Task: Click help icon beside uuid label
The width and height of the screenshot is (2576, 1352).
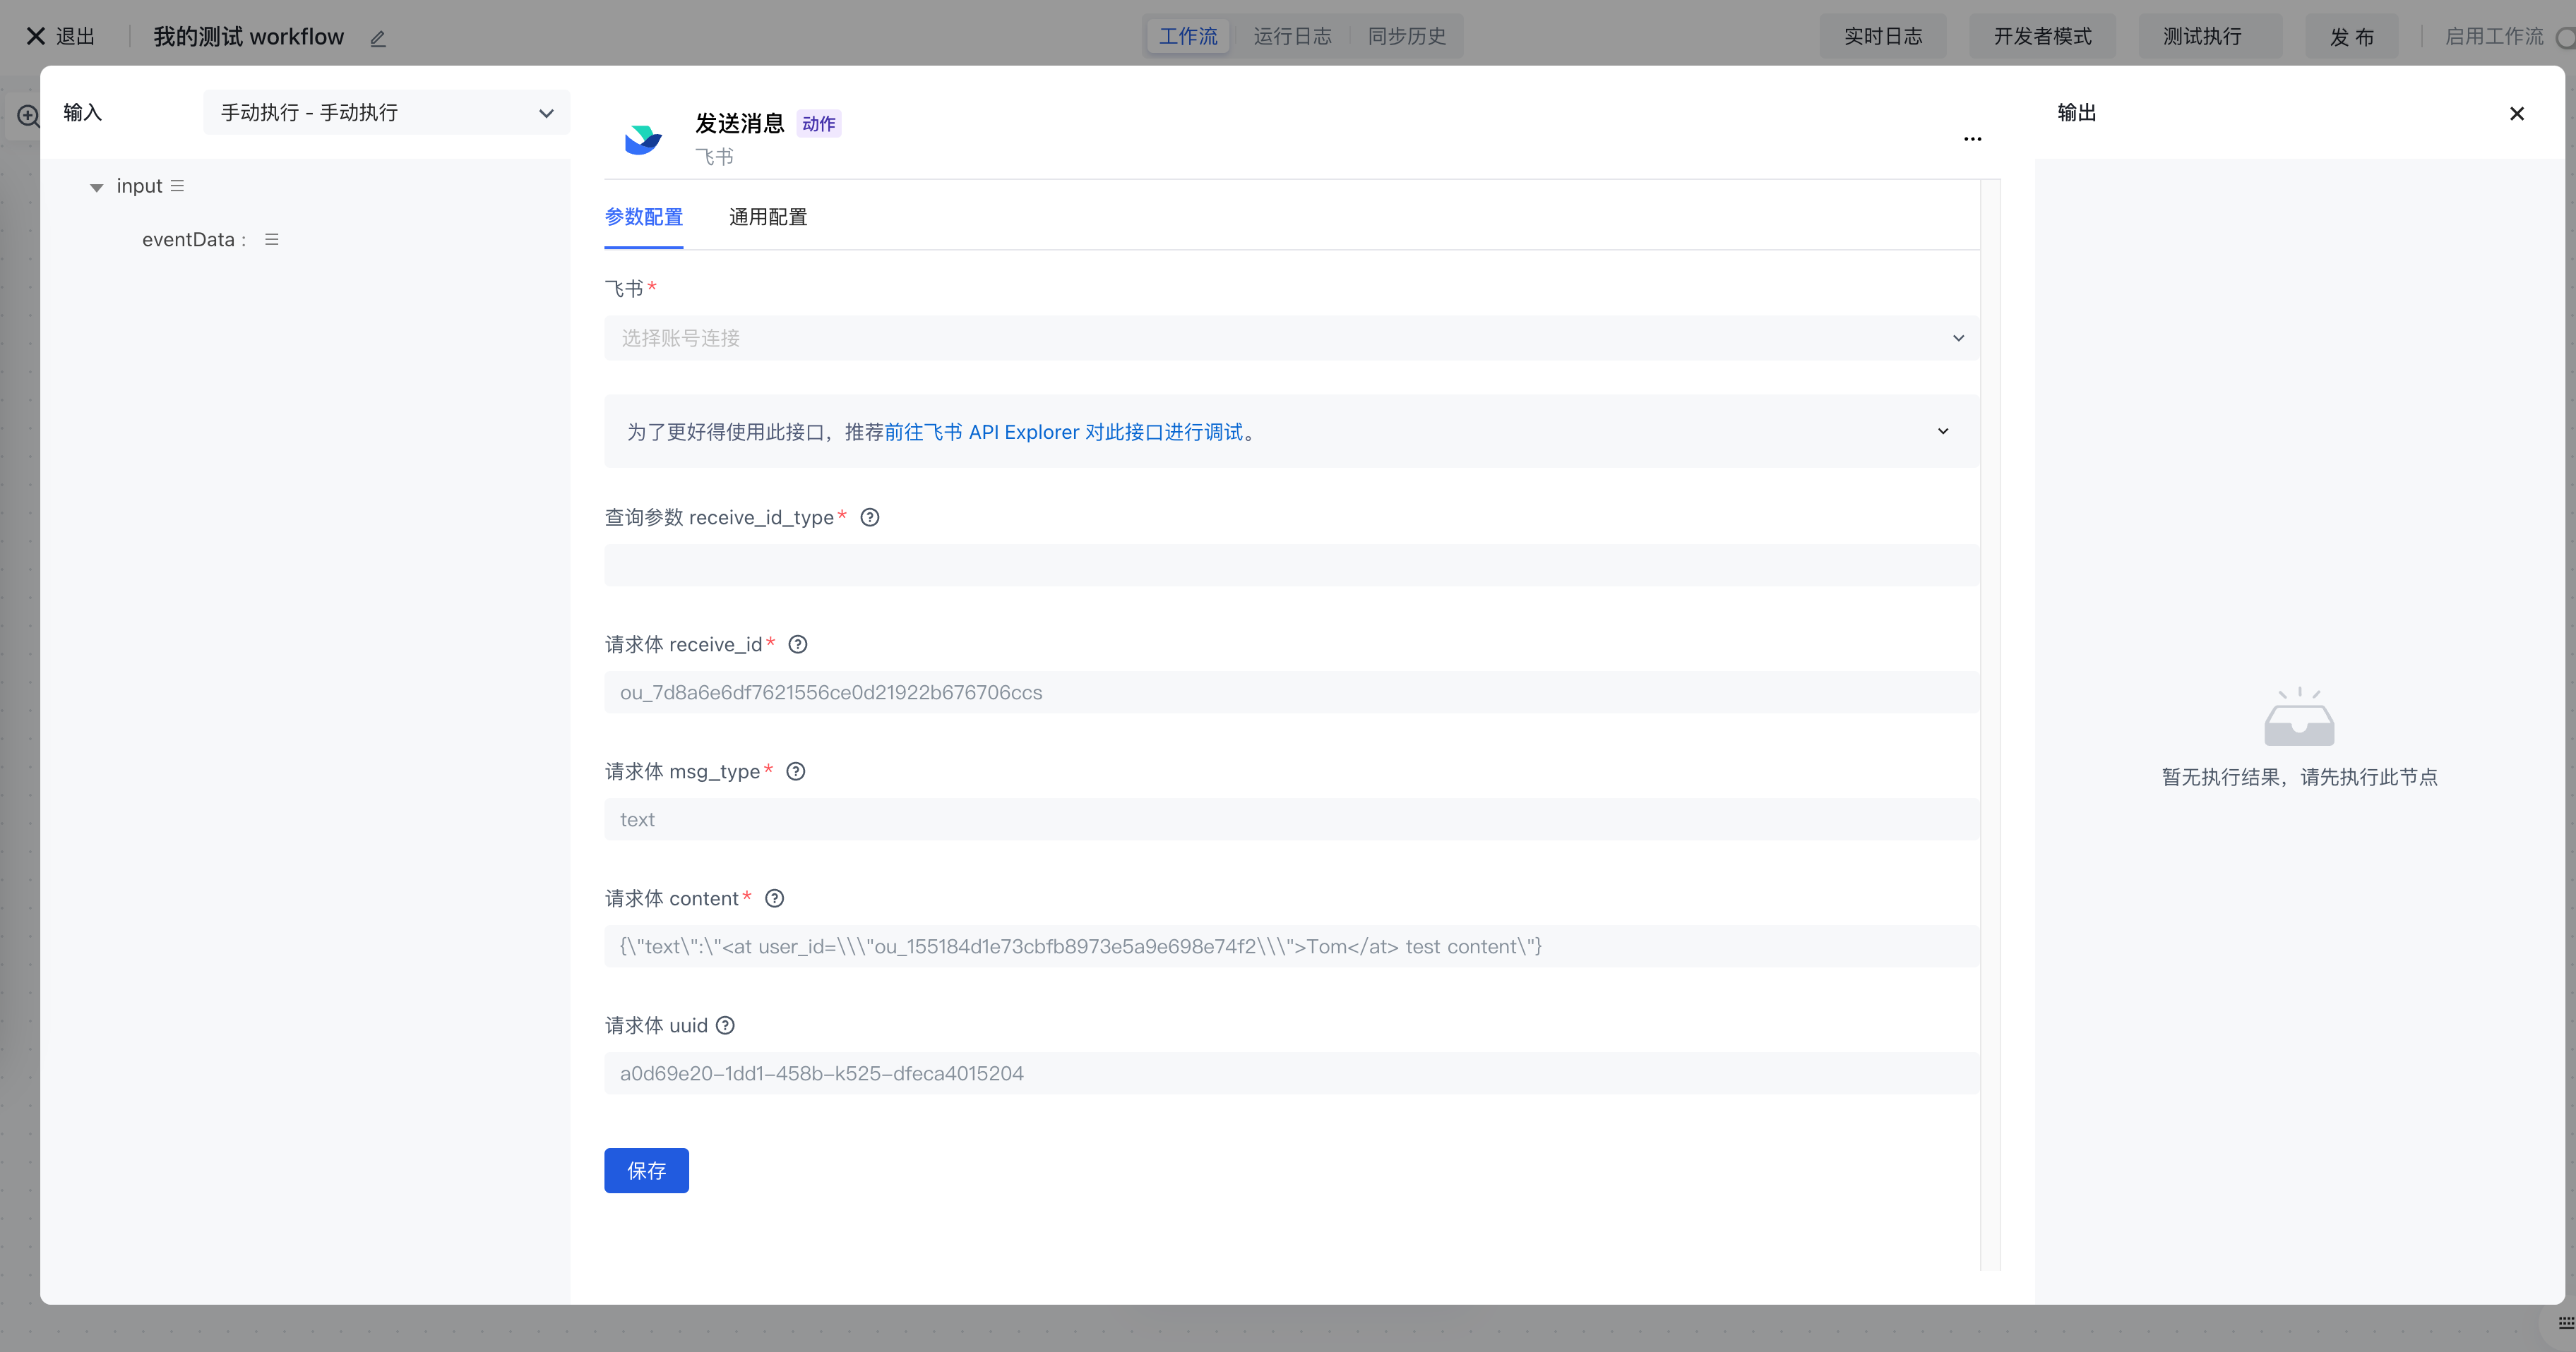Action: 725,1025
